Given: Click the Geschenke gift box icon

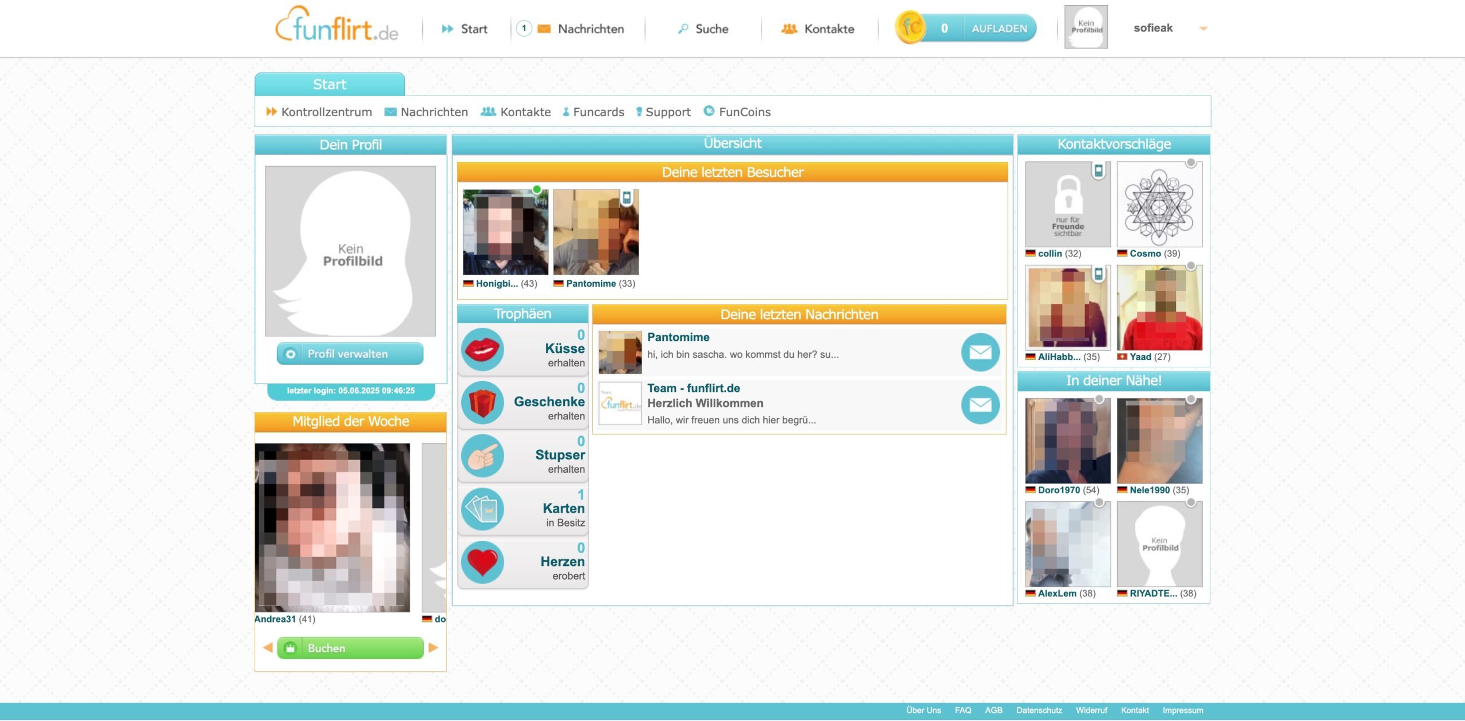Looking at the screenshot, I should [482, 402].
